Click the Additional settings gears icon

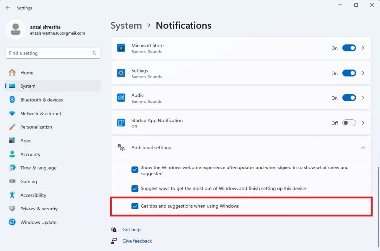click(121, 148)
